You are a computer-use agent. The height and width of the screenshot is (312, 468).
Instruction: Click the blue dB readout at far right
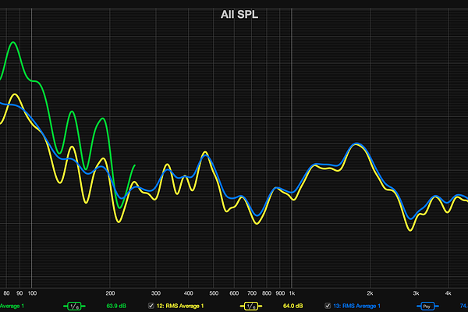[463, 306]
